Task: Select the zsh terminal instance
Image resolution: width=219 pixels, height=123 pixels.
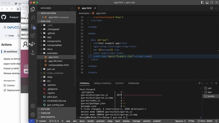Action: click(x=210, y=88)
